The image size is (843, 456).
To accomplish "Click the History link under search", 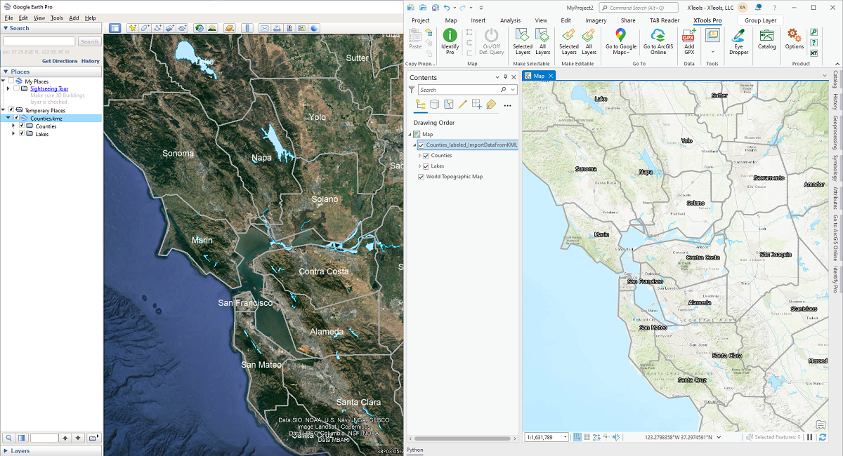I will [90, 61].
